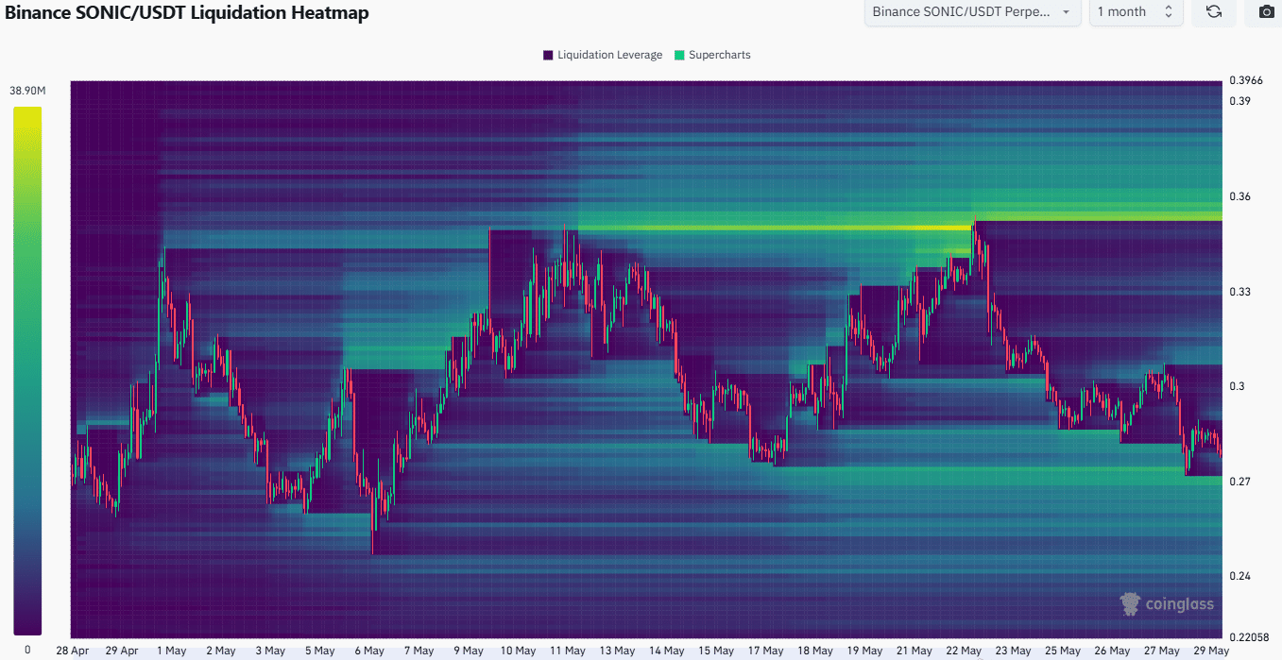Click the liquidation color scale gradient bar
This screenshot has width=1282, height=660.
coord(27,371)
